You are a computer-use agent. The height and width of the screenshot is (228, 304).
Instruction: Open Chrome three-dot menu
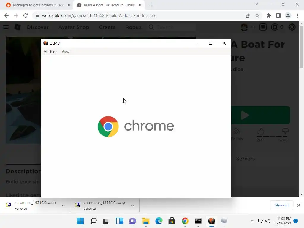pyautogui.click(x=297, y=15)
